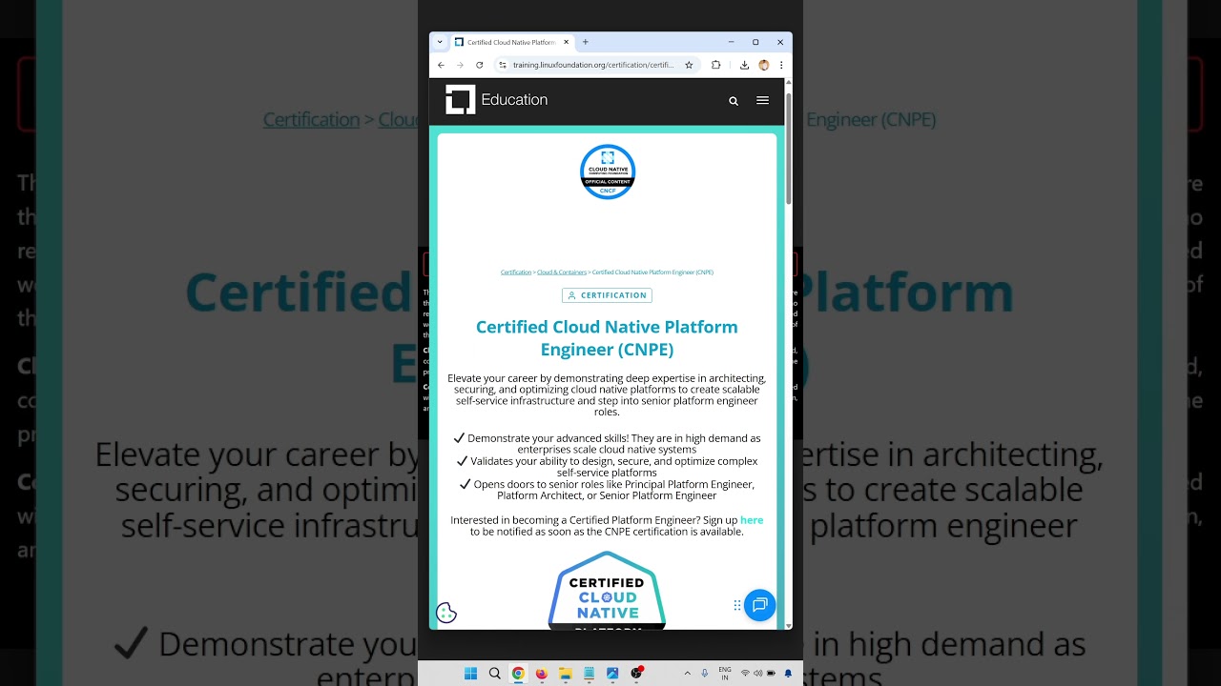The width and height of the screenshot is (1221, 686).
Task: Click the 'here' sign up link
Action: pos(752,520)
